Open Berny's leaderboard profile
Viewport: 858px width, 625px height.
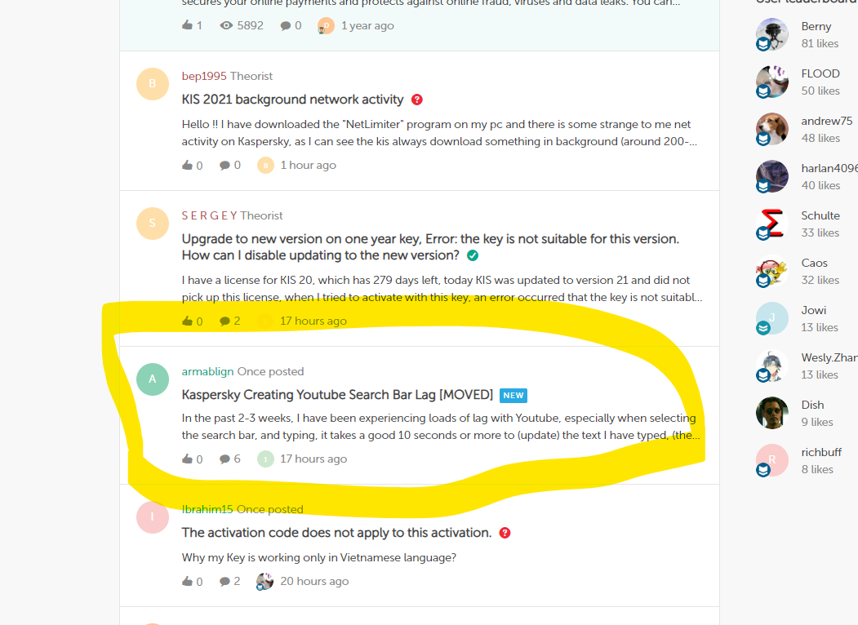tap(816, 26)
